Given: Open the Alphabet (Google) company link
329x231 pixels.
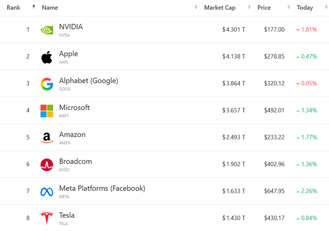Looking at the screenshot, I should click(x=88, y=81).
